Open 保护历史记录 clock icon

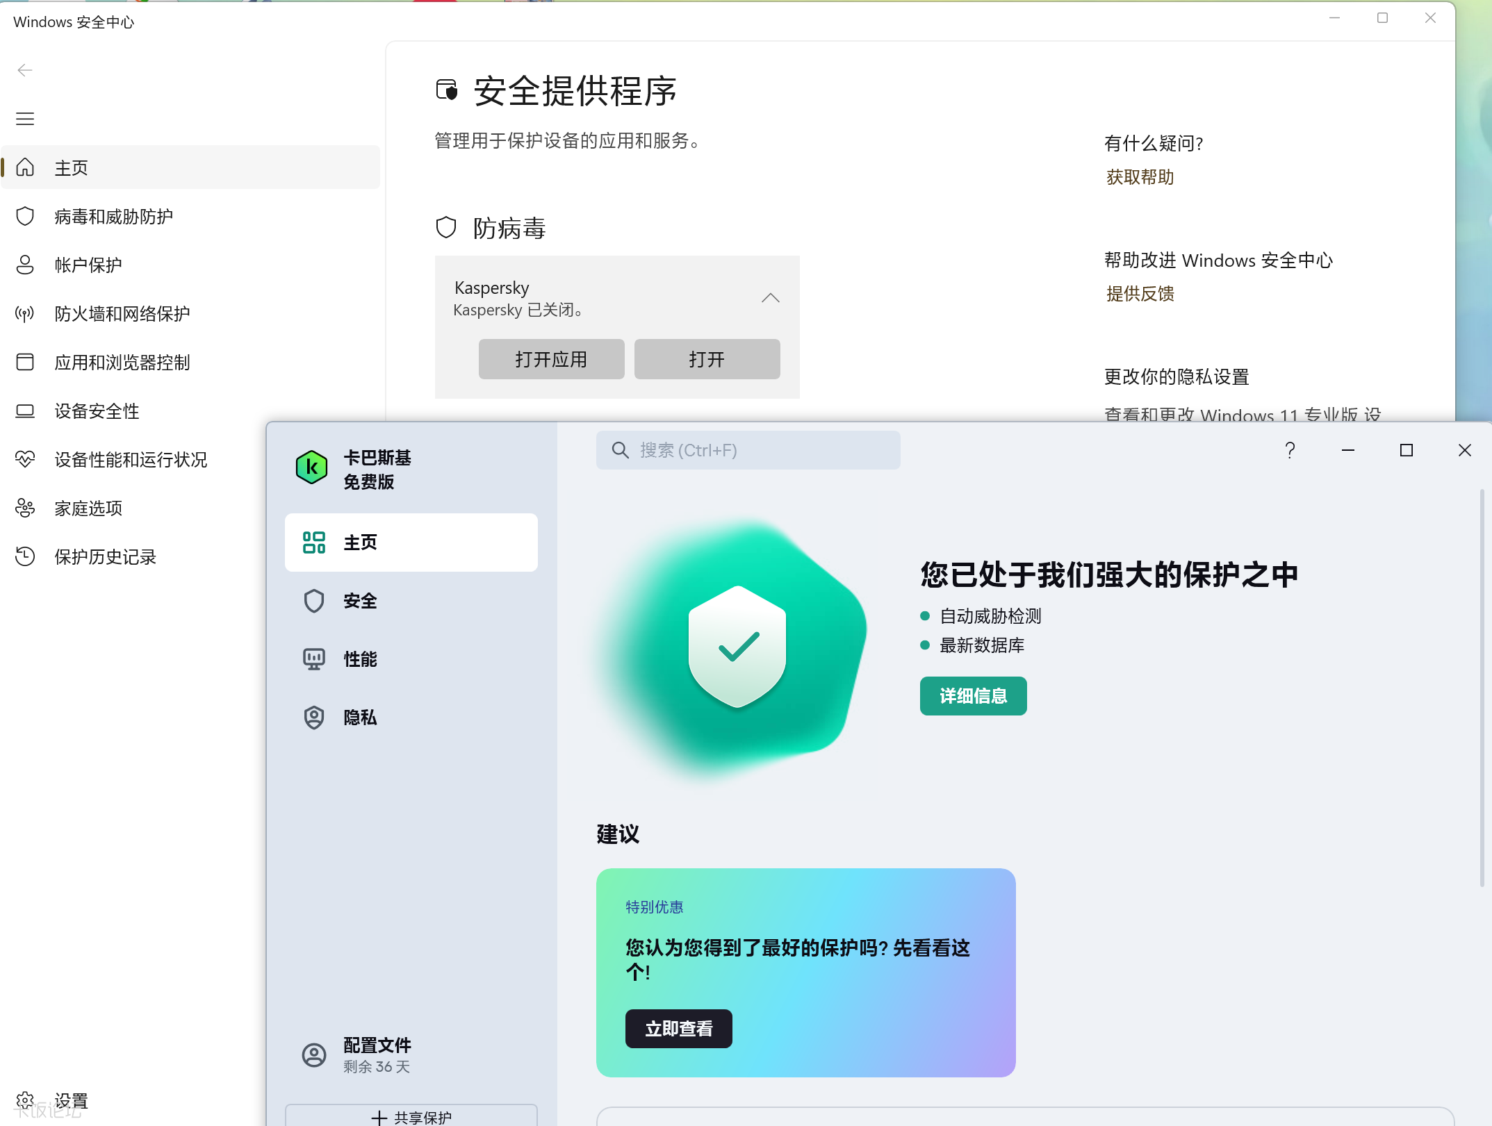(25, 556)
